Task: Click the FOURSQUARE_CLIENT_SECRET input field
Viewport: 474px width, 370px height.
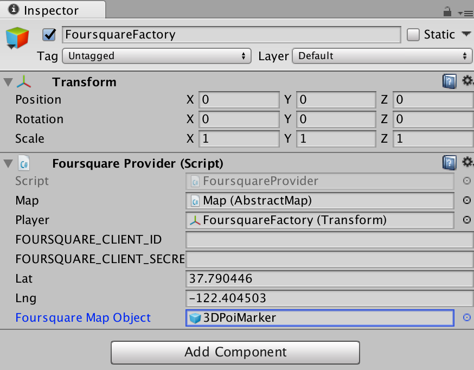Action: tap(330, 259)
